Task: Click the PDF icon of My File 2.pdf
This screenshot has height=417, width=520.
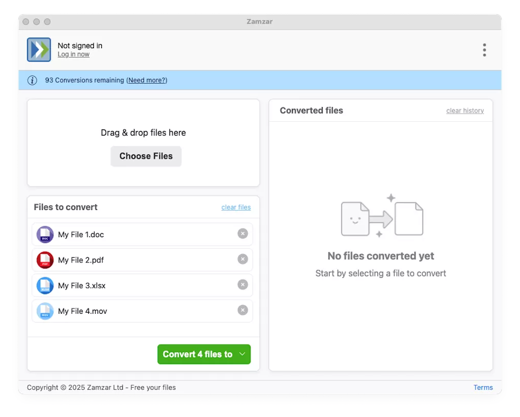Action: click(45, 260)
